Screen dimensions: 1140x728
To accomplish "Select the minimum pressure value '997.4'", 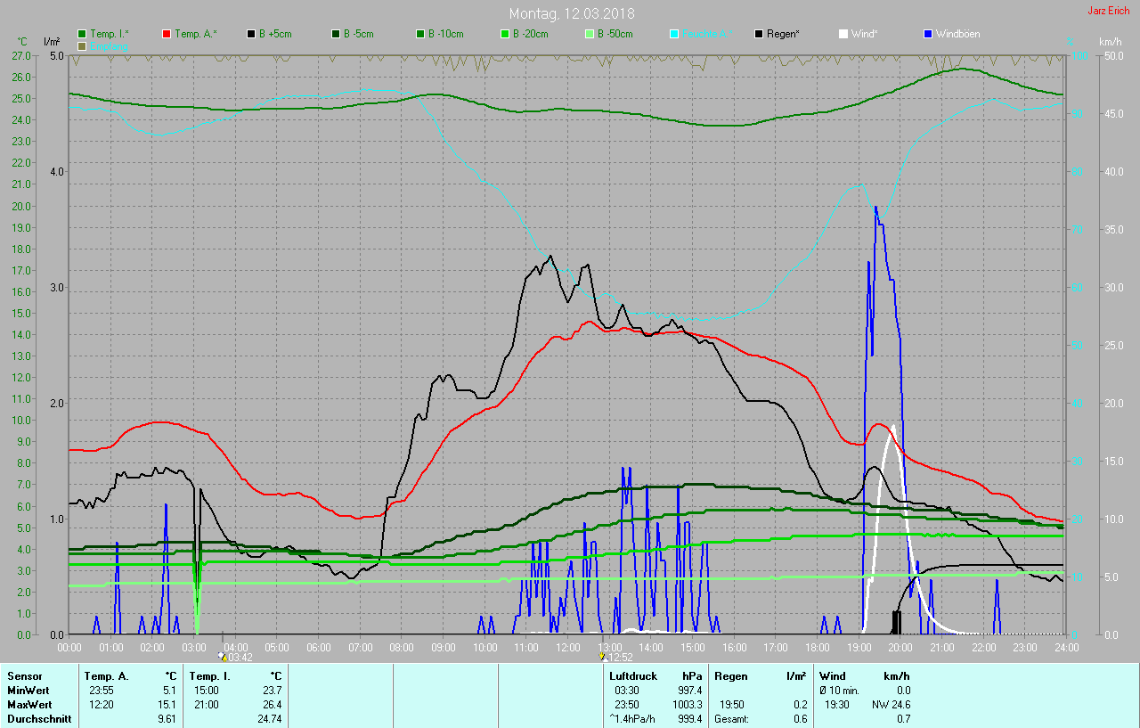I will [x=690, y=691].
